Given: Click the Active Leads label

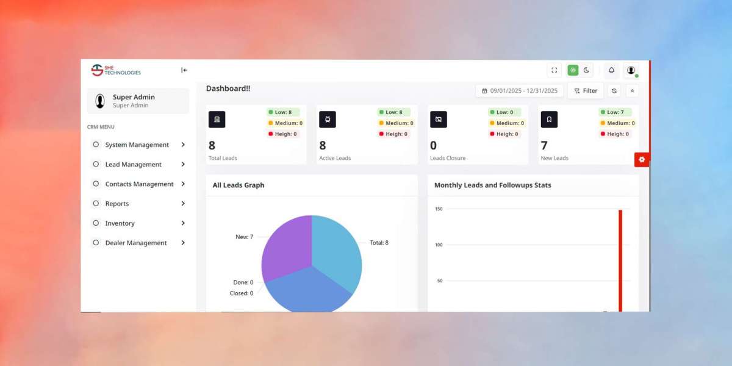Looking at the screenshot, I should [x=335, y=158].
